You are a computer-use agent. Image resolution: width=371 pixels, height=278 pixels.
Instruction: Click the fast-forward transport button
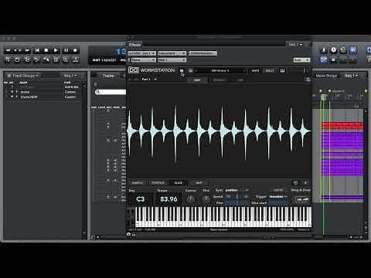coord(27,50)
